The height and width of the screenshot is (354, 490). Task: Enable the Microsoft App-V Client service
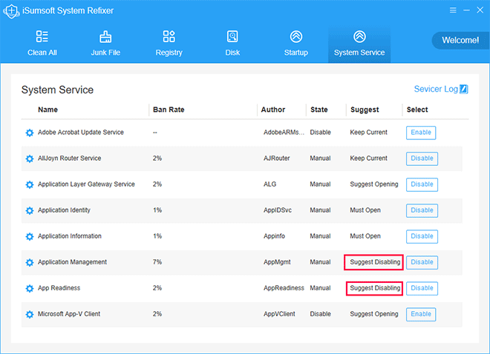tap(421, 314)
